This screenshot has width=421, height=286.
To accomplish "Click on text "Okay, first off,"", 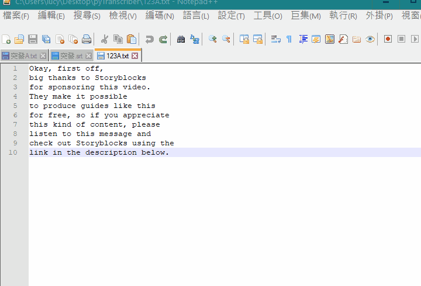I will 66,69.
